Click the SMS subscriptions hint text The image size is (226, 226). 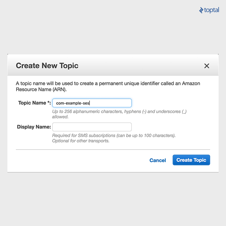tap(114, 135)
